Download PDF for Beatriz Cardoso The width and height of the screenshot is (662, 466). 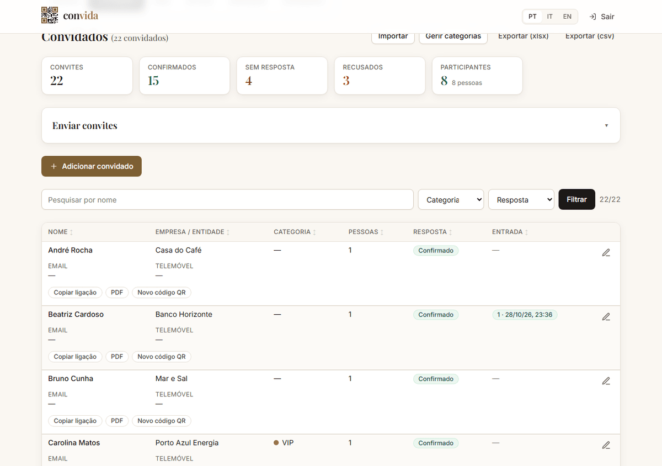(117, 357)
